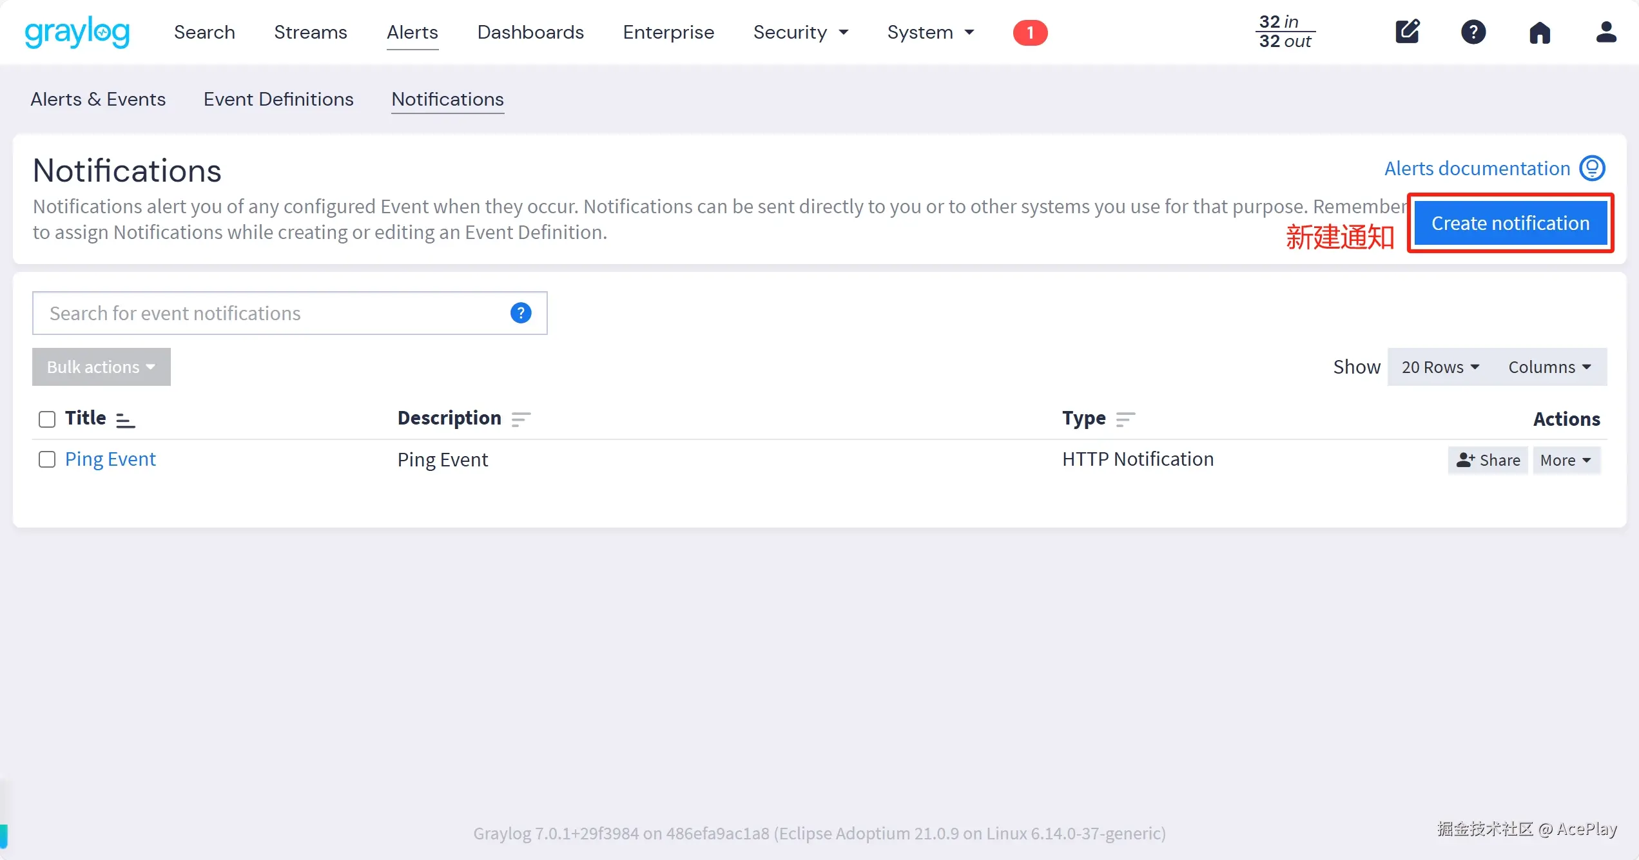This screenshot has height=860, width=1639.
Task: Sort by the Title column icon
Action: pyautogui.click(x=125, y=420)
